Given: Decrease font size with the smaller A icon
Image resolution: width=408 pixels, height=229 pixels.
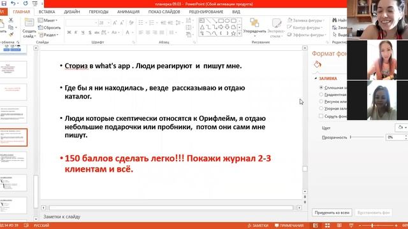Looking at the screenshot, I should tap(122, 23).
